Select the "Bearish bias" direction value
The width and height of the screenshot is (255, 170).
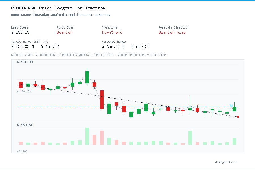pos(172,32)
